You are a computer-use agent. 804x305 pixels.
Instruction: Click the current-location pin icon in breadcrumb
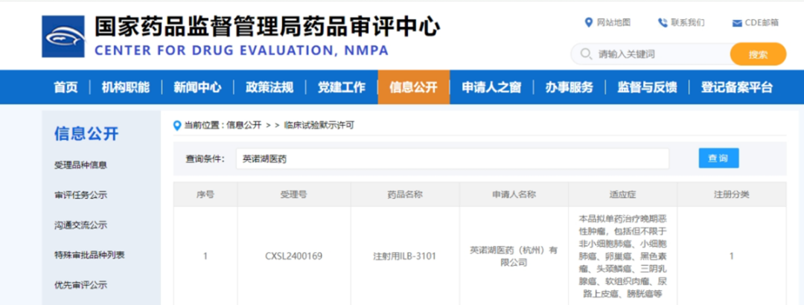point(177,125)
